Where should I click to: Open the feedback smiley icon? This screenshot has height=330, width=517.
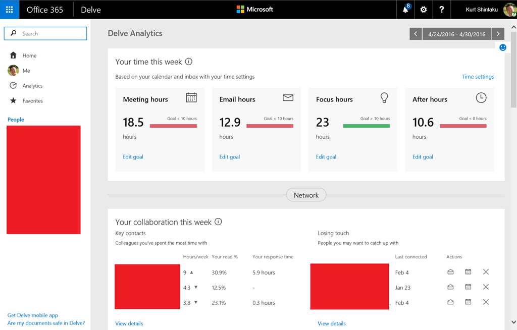click(x=502, y=47)
